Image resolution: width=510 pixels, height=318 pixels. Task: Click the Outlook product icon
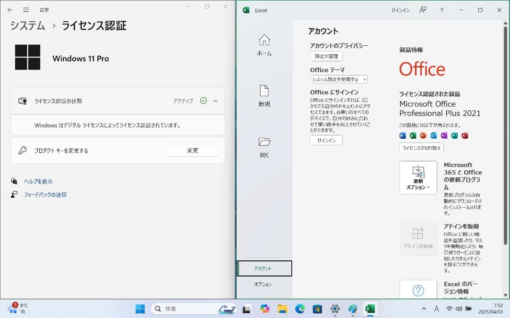[433, 135]
